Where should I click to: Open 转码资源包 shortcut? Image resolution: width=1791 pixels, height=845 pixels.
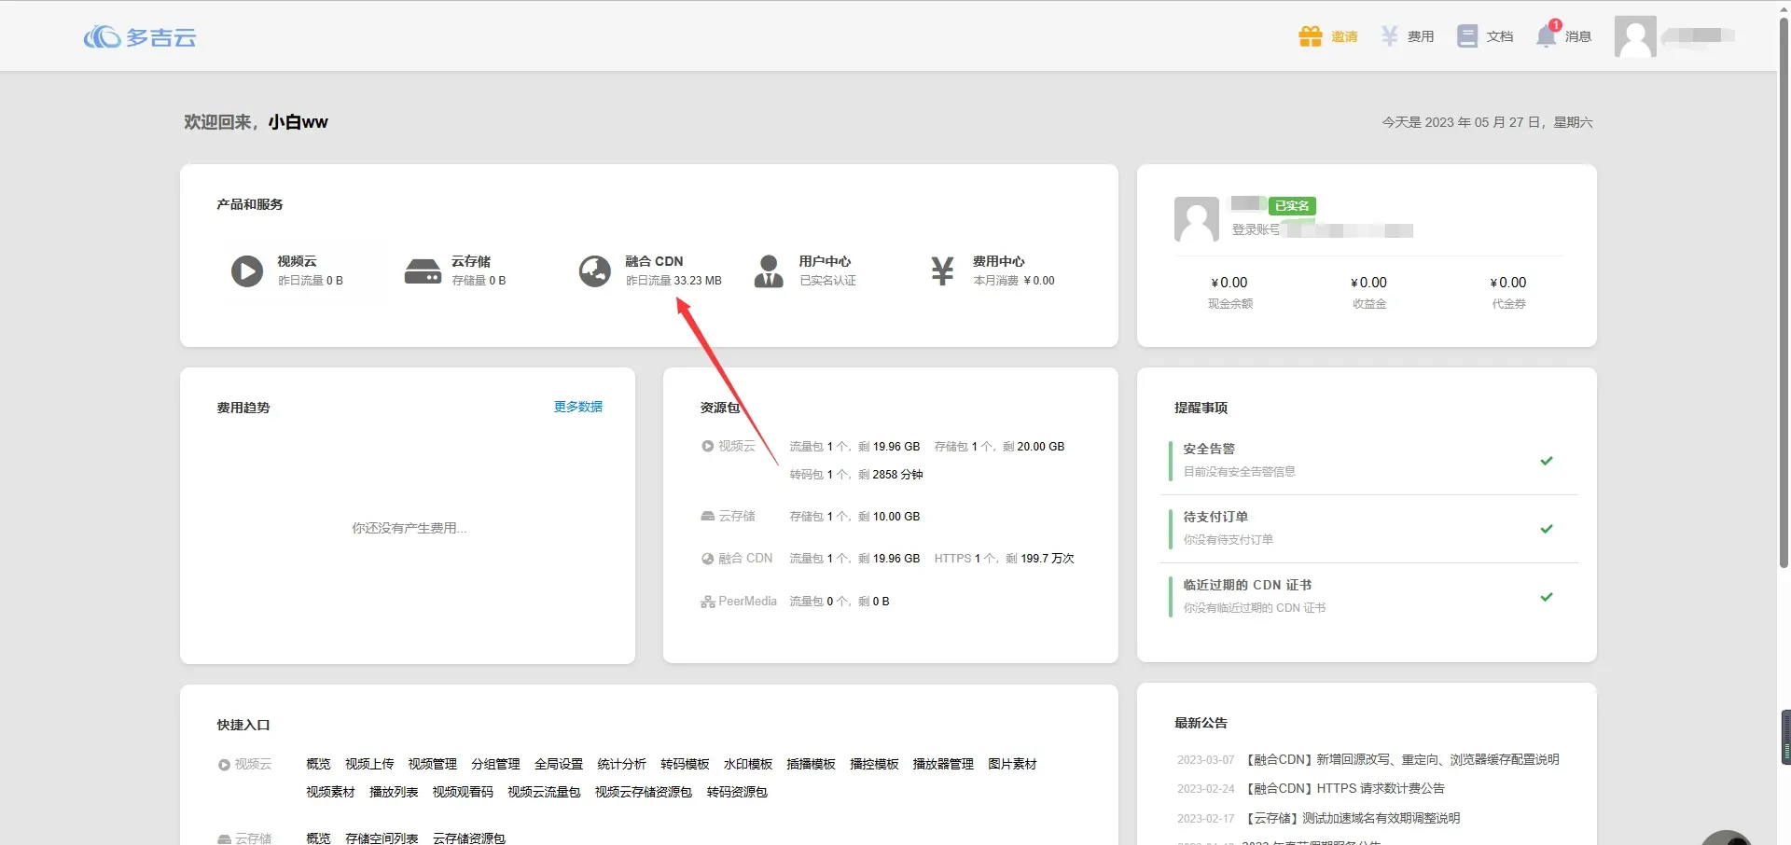737,792
